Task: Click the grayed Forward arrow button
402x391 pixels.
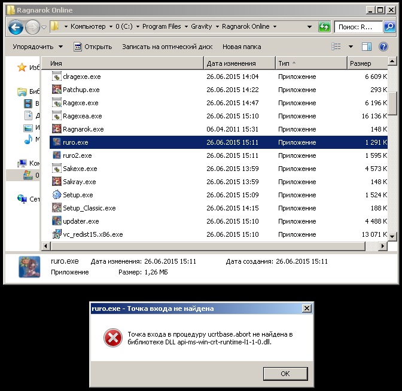Action: pos(32,27)
